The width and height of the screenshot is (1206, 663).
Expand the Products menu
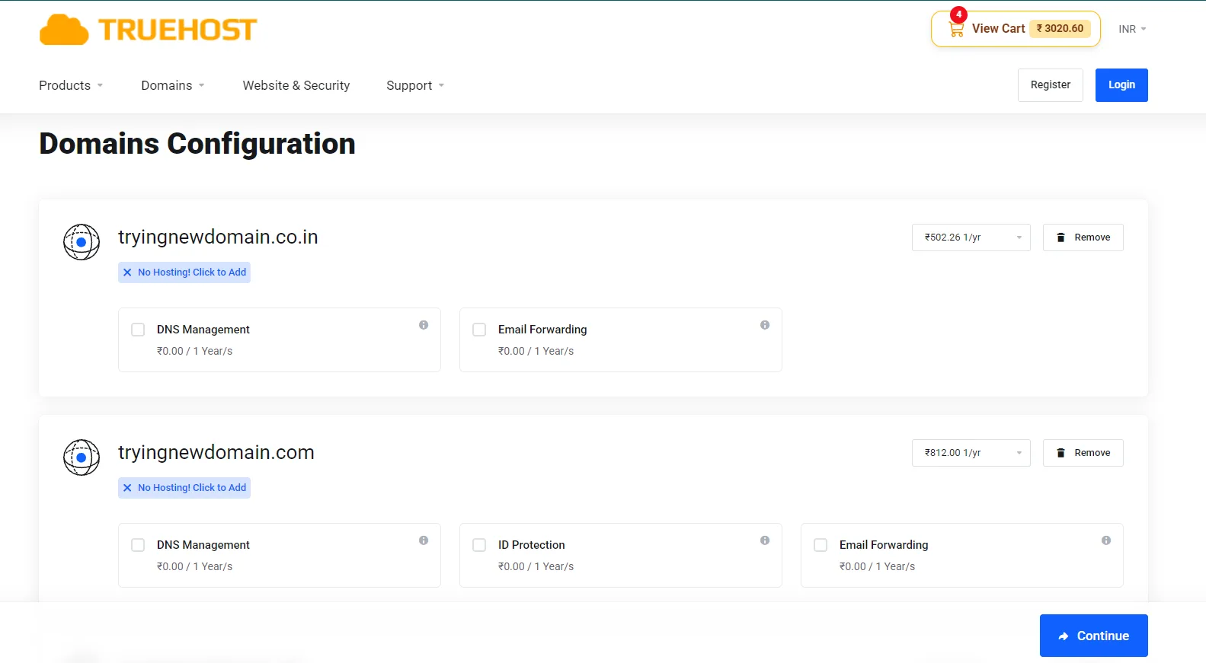[x=71, y=85]
